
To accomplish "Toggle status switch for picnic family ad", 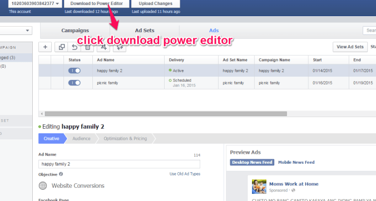I will point(75,83).
